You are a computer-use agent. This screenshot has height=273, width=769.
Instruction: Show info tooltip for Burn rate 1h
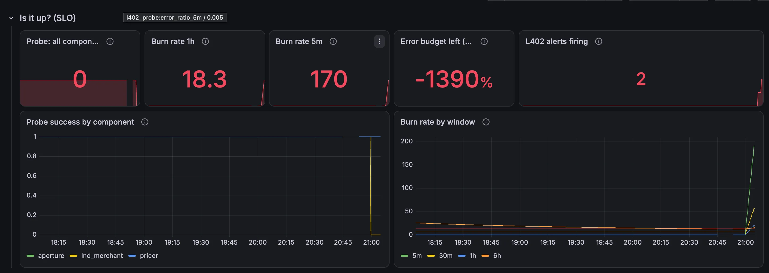pos(205,41)
